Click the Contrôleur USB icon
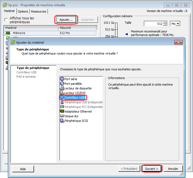193x178 pixels. [x=62, y=97]
